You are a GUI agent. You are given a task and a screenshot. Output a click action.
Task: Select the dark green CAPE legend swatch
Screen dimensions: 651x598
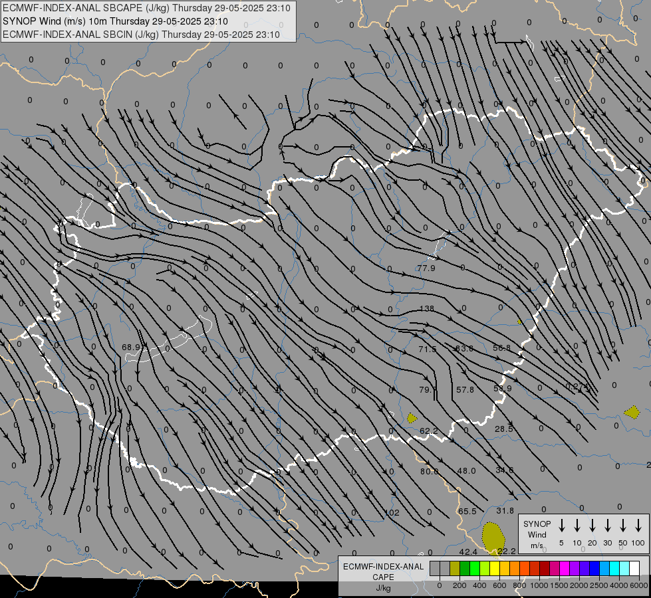465,568
